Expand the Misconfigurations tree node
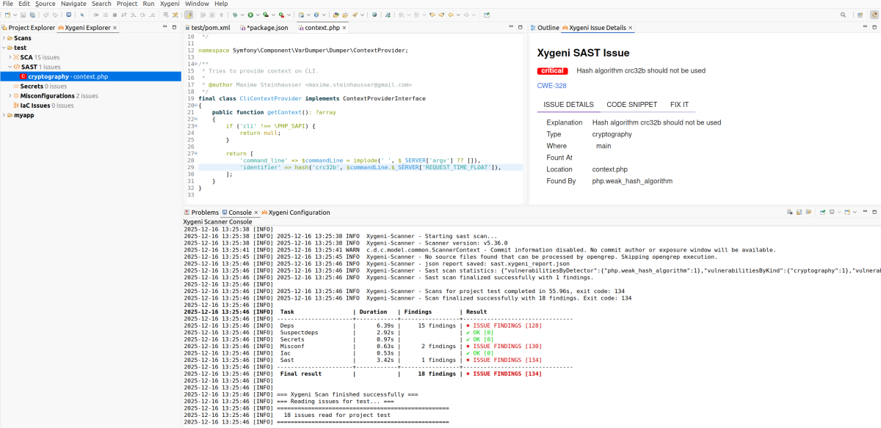Viewport: 881px width, 428px height. point(10,96)
